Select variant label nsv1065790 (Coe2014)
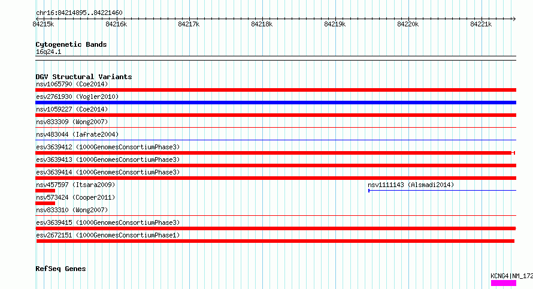The width and height of the screenshot is (533, 289). coord(72,84)
